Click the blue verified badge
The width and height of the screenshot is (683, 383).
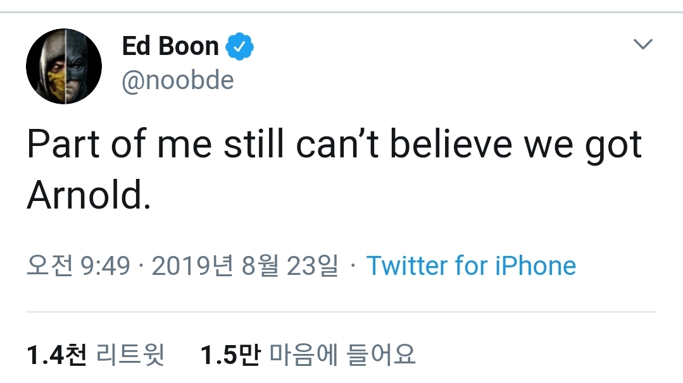tap(240, 46)
